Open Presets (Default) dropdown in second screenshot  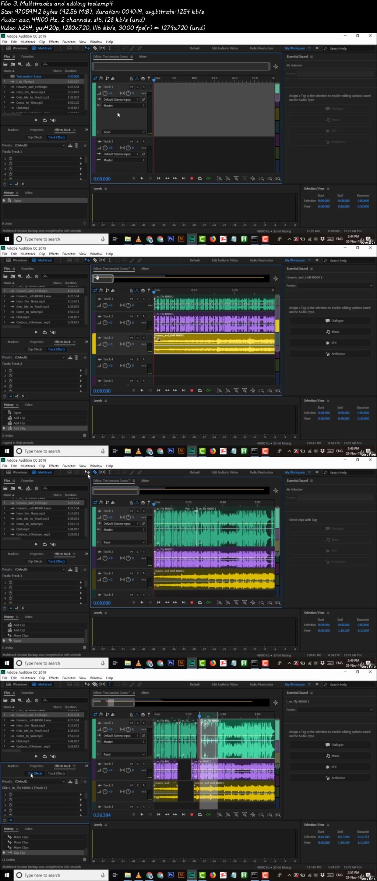40,357
